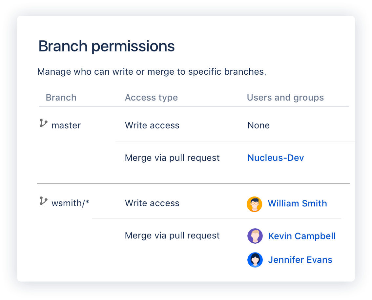This screenshot has height=300, width=372.
Task: Open Jennifer Evans's profile link
Action: click(300, 259)
